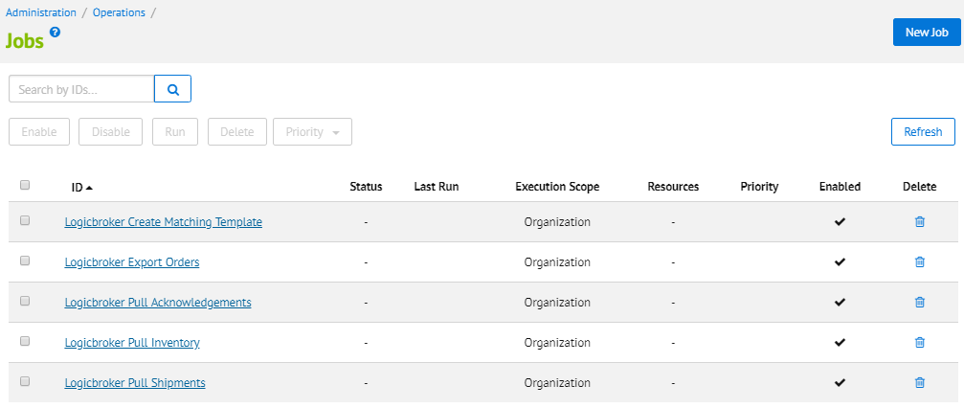Tick the select-all checkbox in table header
964x408 pixels.
pyautogui.click(x=25, y=186)
